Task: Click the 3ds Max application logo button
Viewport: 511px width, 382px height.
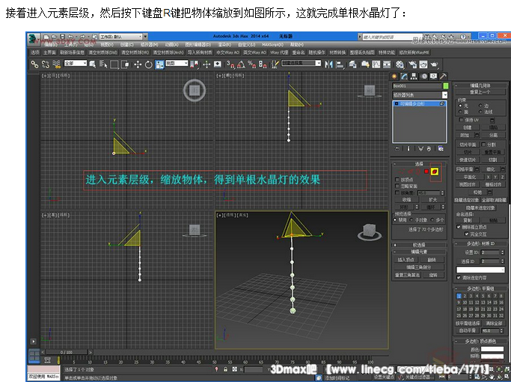Action: [x=34, y=38]
